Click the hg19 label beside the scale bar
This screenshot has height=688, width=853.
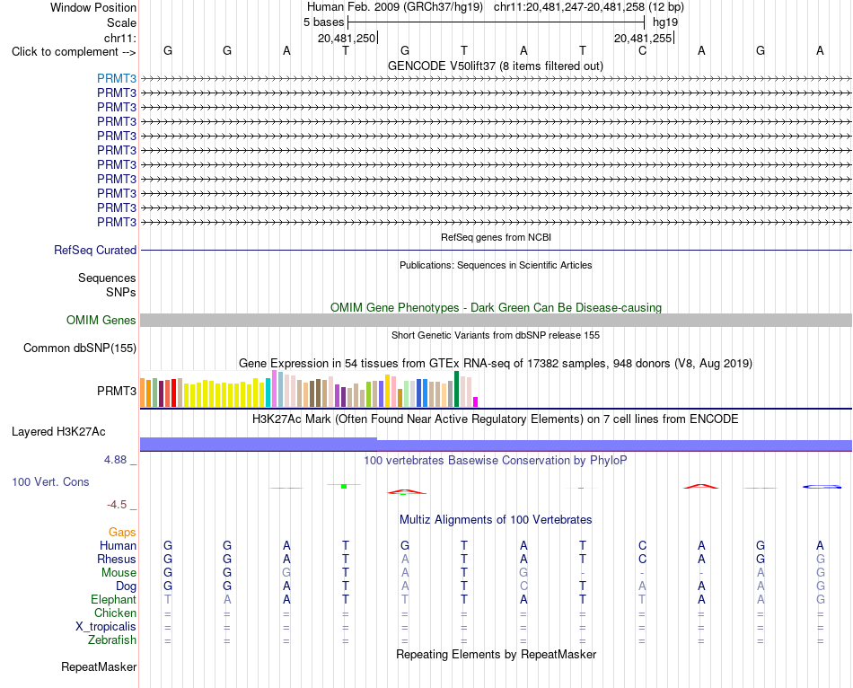coord(665,22)
